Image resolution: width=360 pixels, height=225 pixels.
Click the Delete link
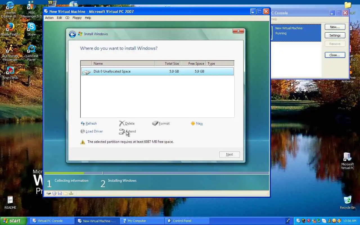130,123
